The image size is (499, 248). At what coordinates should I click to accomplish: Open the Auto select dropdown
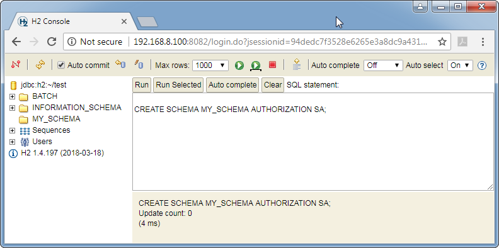tap(460, 65)
